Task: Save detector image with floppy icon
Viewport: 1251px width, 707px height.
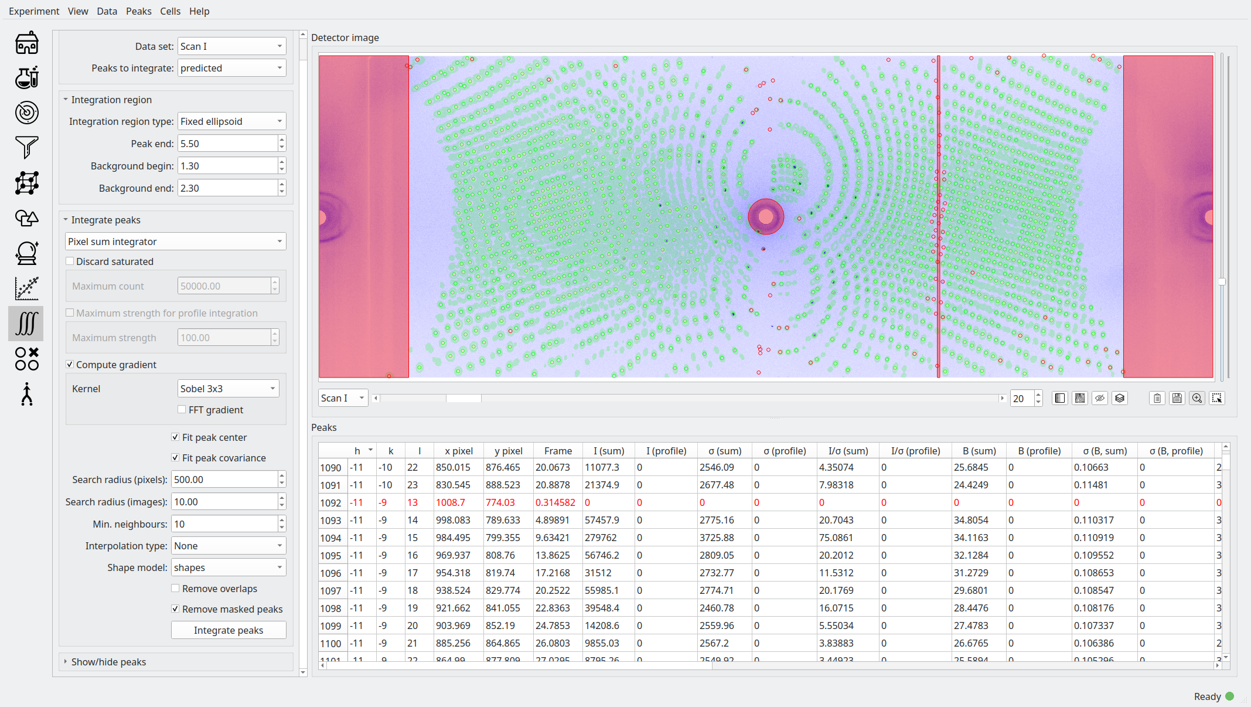Action: [1177, 398]
